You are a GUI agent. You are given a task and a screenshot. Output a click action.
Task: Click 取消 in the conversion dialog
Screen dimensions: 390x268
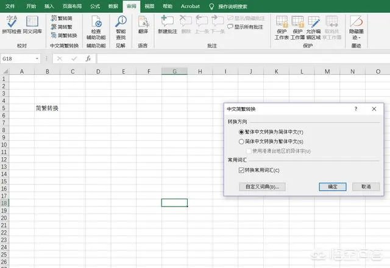(x=366, y=187)
